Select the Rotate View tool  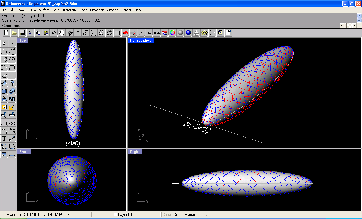[70, 33]
